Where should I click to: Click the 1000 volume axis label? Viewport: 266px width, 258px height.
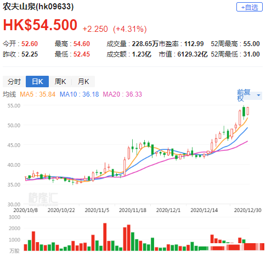coord(14,239)
